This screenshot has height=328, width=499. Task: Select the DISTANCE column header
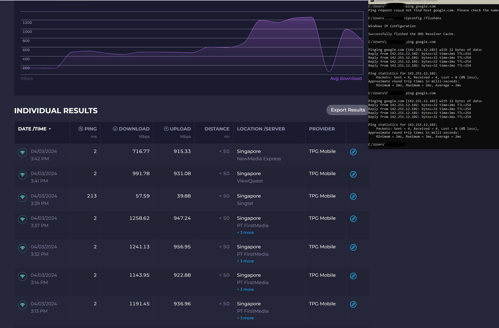pos(217,129)
